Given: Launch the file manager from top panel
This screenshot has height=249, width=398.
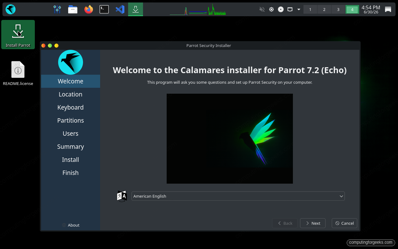Looking at the screenshot, I should [x=73, y=9].
